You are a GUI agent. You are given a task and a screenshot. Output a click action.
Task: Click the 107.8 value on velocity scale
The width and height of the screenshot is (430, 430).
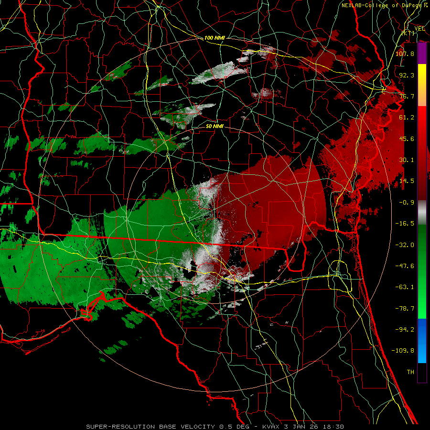[405, 54]
